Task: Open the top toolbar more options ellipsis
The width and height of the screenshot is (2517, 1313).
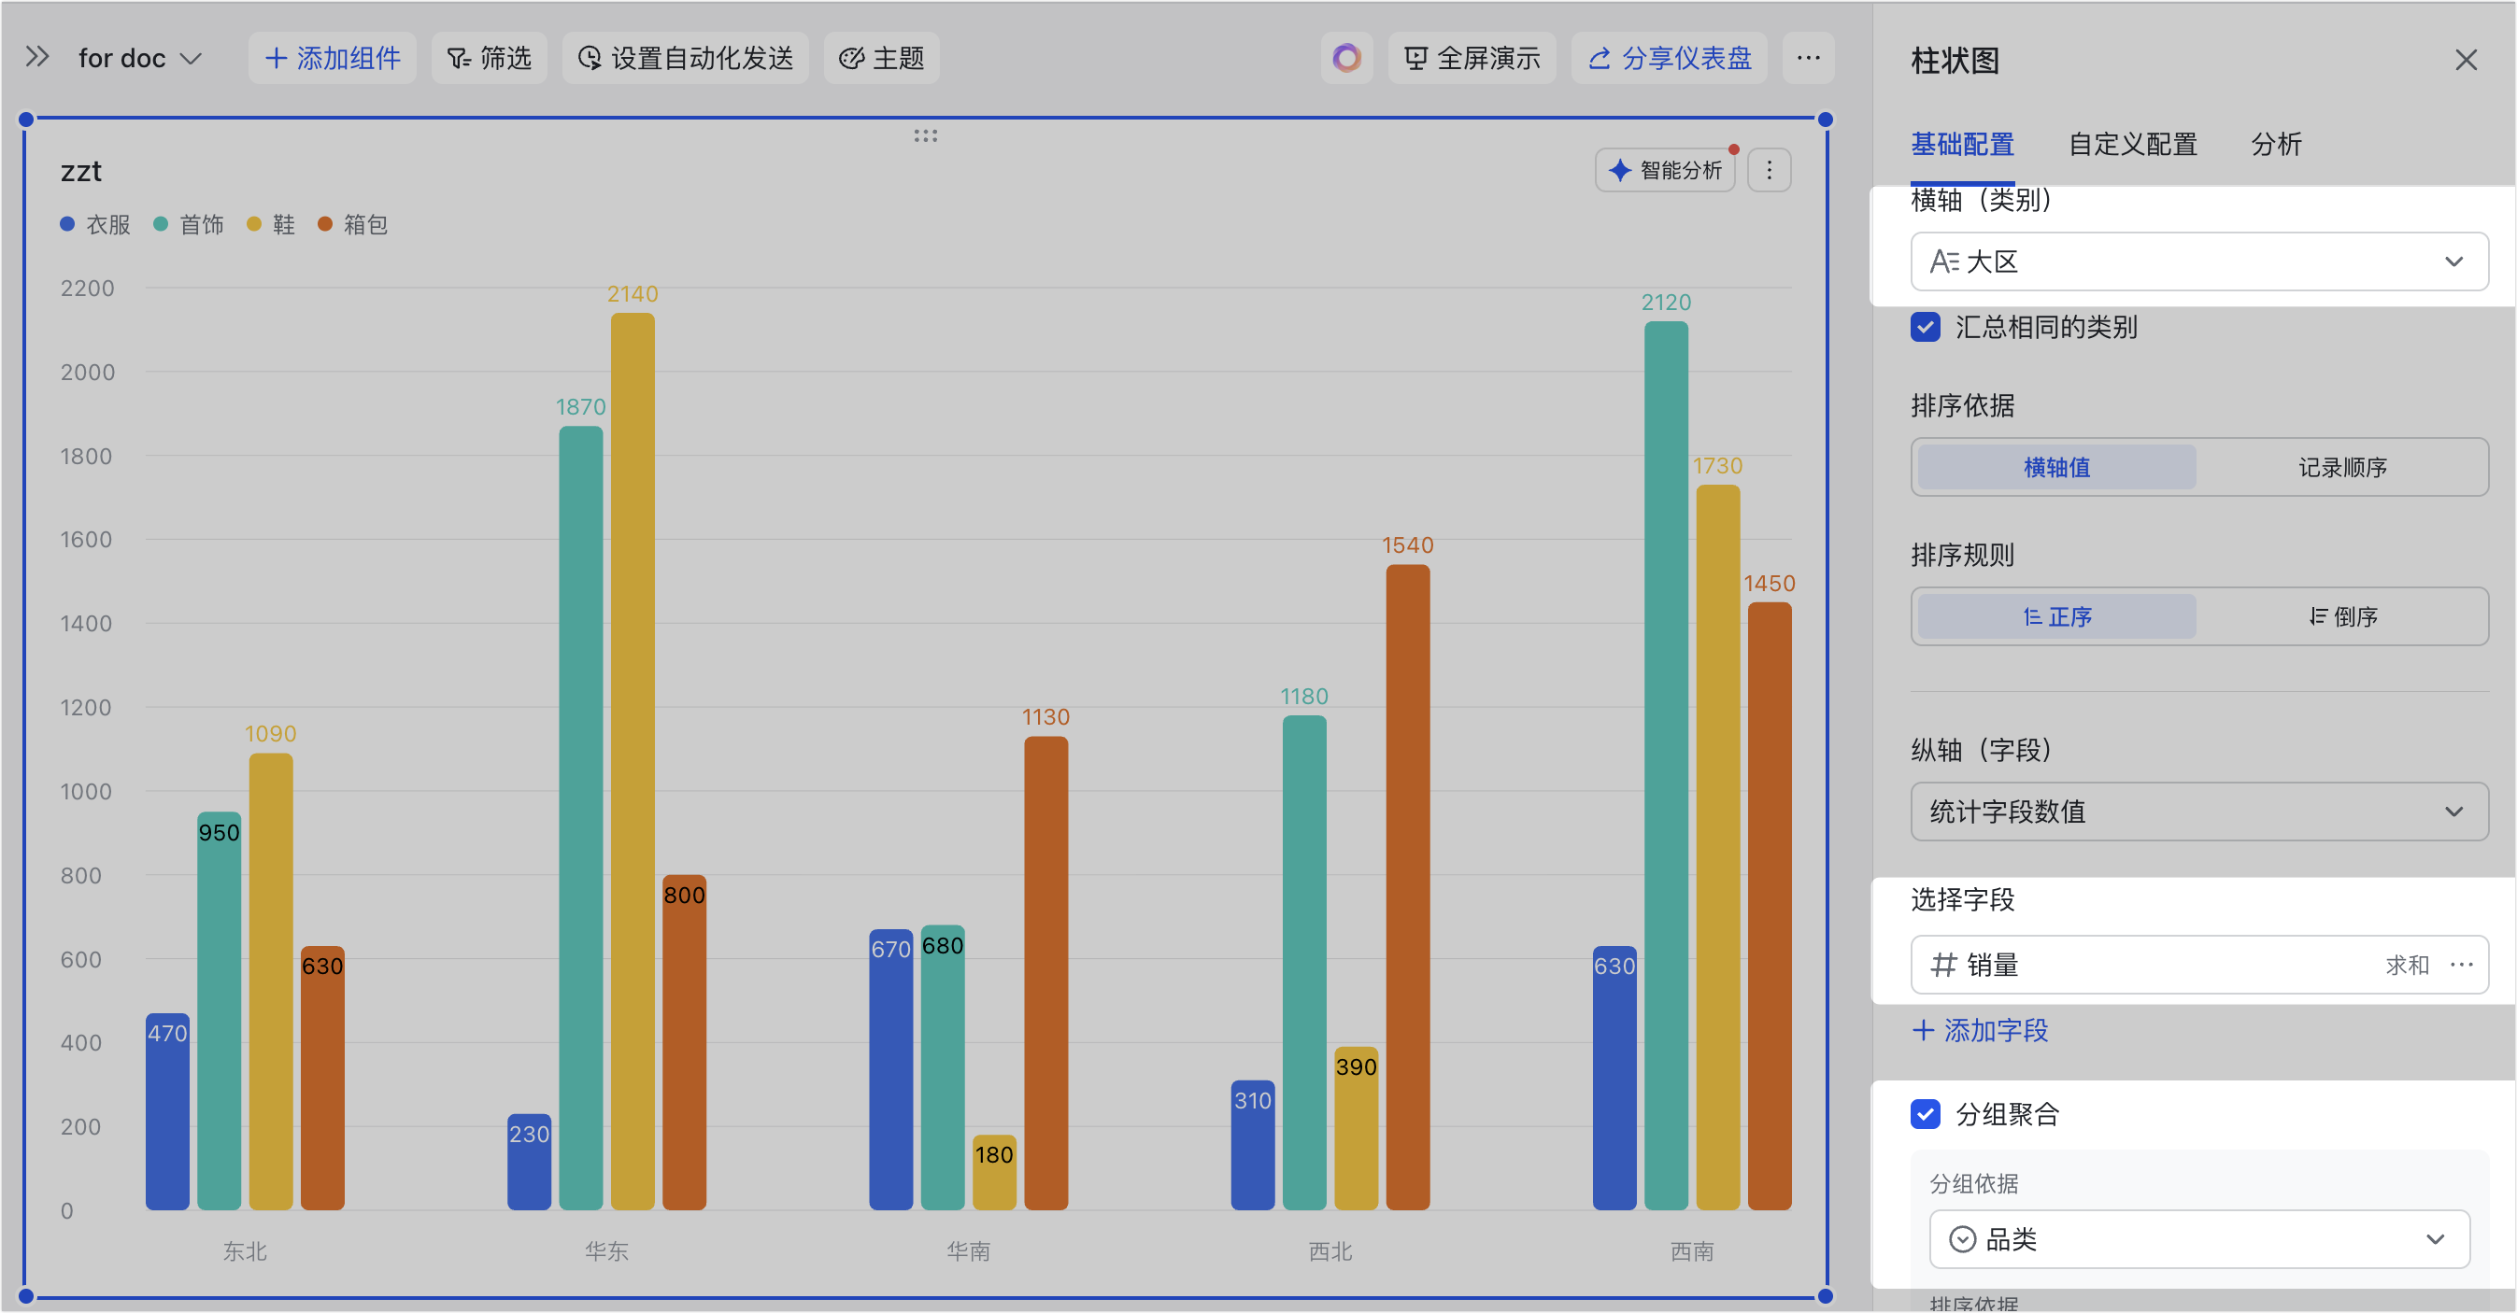Action: point(1808,59)
